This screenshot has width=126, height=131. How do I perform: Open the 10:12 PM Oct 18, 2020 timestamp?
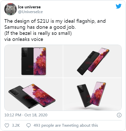click(x=26, y=115)
